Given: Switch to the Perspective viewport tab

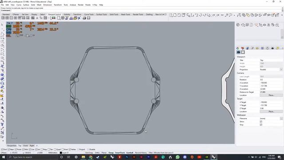Looking at the screenshot, I should coord(12,145).
